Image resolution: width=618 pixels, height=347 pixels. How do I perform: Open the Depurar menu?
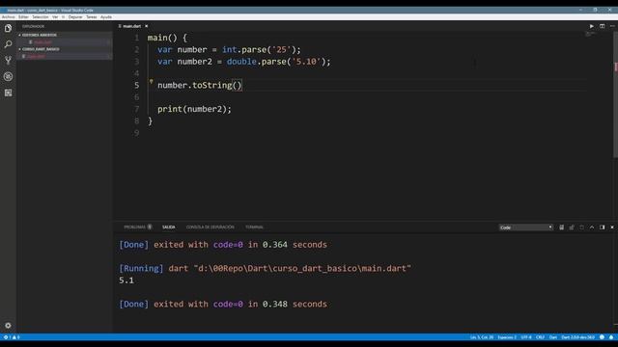pos(75,17)
